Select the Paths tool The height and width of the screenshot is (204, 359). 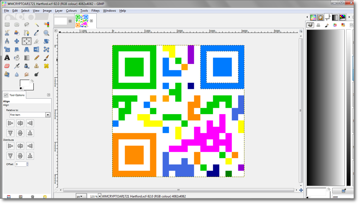point(27,33)
